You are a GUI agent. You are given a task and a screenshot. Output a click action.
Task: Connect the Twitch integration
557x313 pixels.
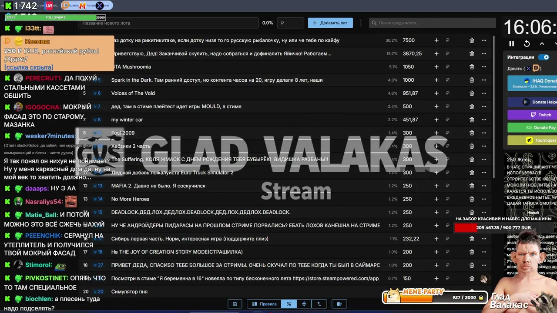pyautogui.click(x=532, y=115)
